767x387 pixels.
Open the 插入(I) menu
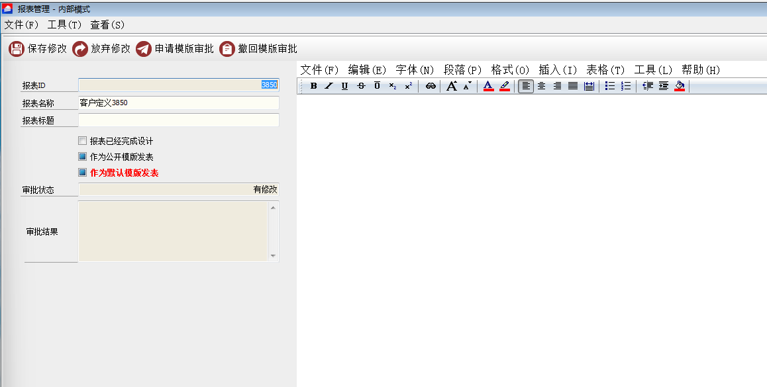point(558,70)
